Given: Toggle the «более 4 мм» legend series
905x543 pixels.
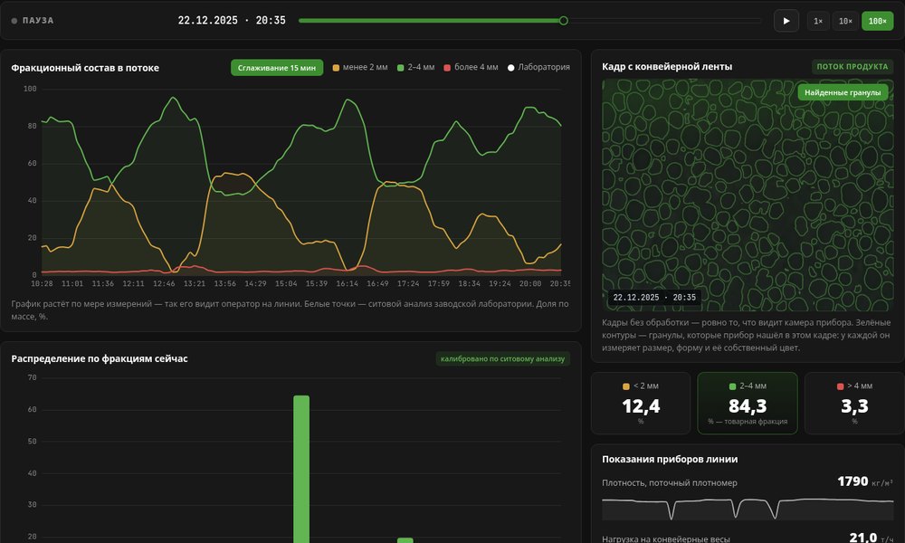Looking at the screenshot, I should pyautogui.click(x=471, y=68).
